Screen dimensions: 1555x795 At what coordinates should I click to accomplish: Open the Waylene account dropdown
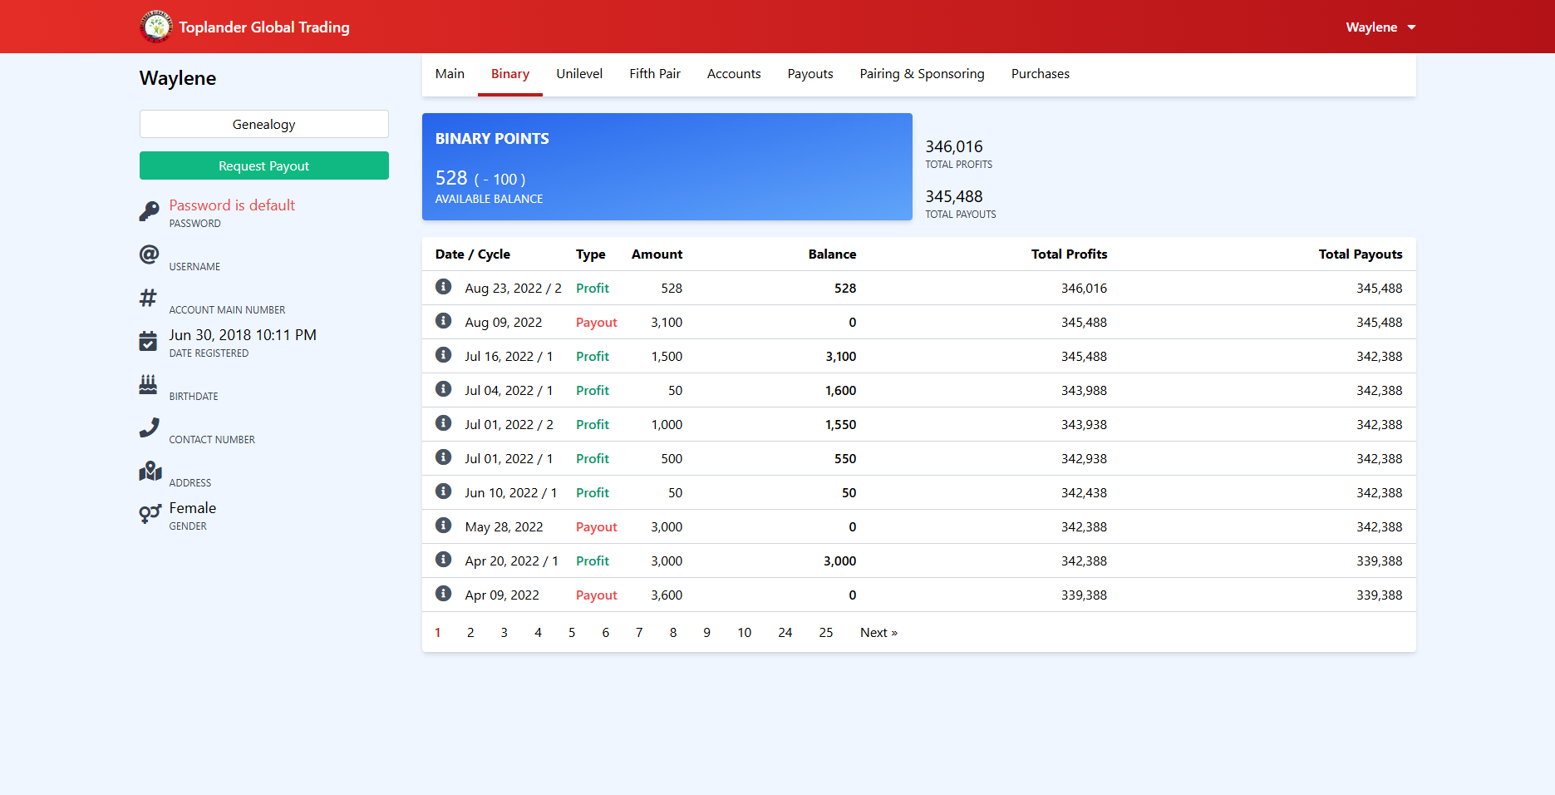pyautogui.click(x=1380, y=27)
